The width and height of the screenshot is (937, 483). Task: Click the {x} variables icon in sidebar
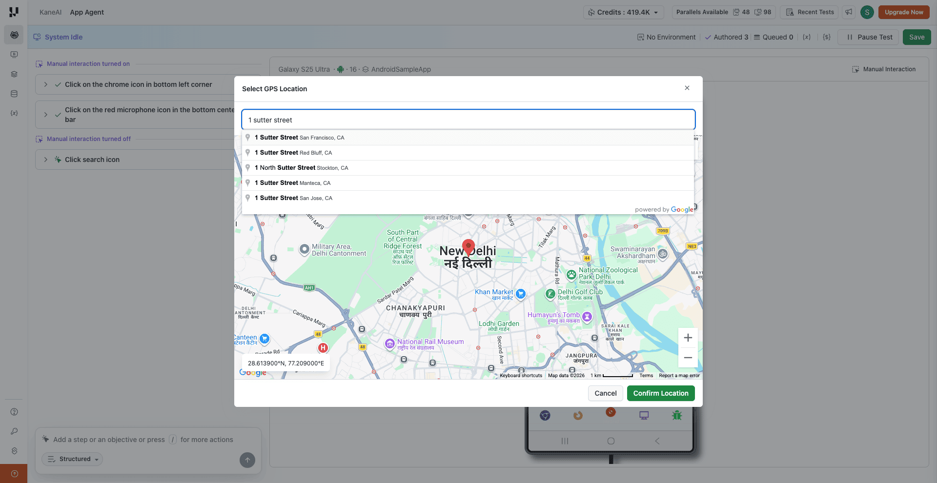tap(14, 113)
